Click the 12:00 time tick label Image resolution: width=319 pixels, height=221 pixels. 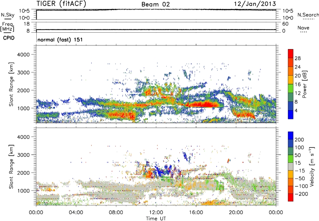pos(156,213)
